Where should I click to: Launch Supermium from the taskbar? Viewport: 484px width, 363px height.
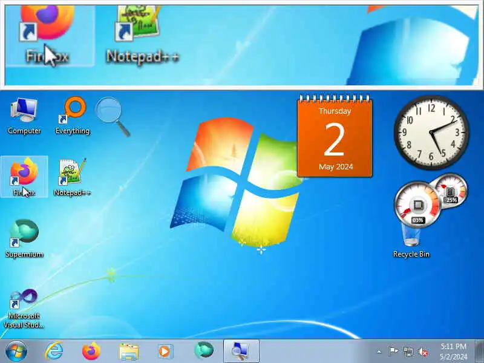(204, 351)
